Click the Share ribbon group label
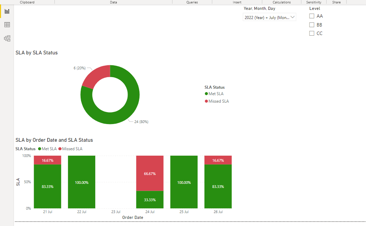Screen dimensions: 366x226 coord(336,2)
